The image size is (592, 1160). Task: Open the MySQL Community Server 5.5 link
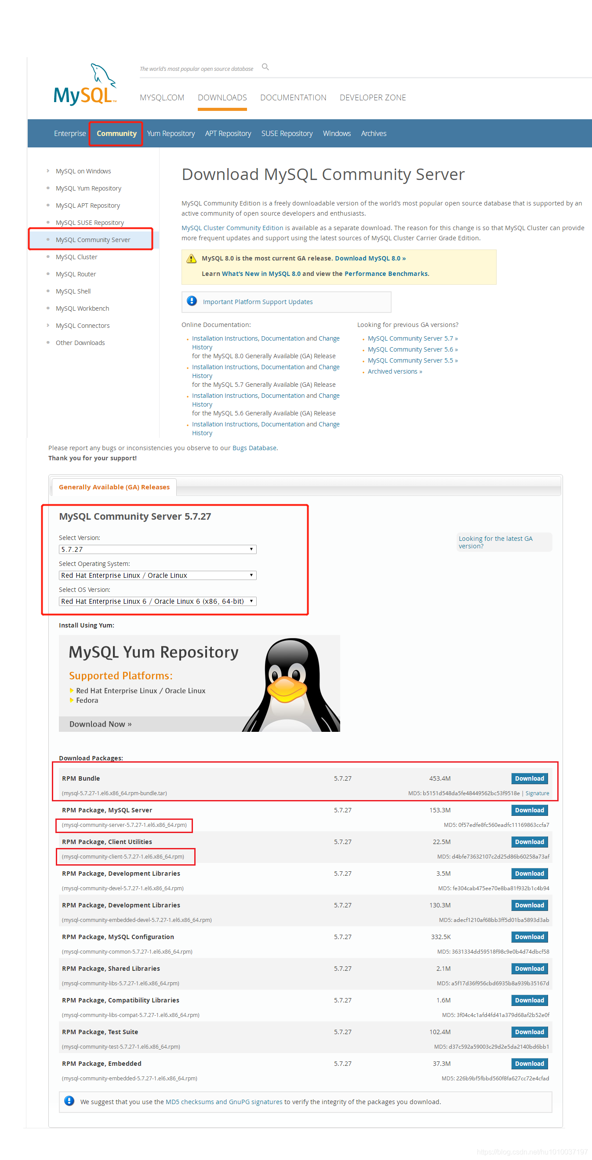coord(413,360)
